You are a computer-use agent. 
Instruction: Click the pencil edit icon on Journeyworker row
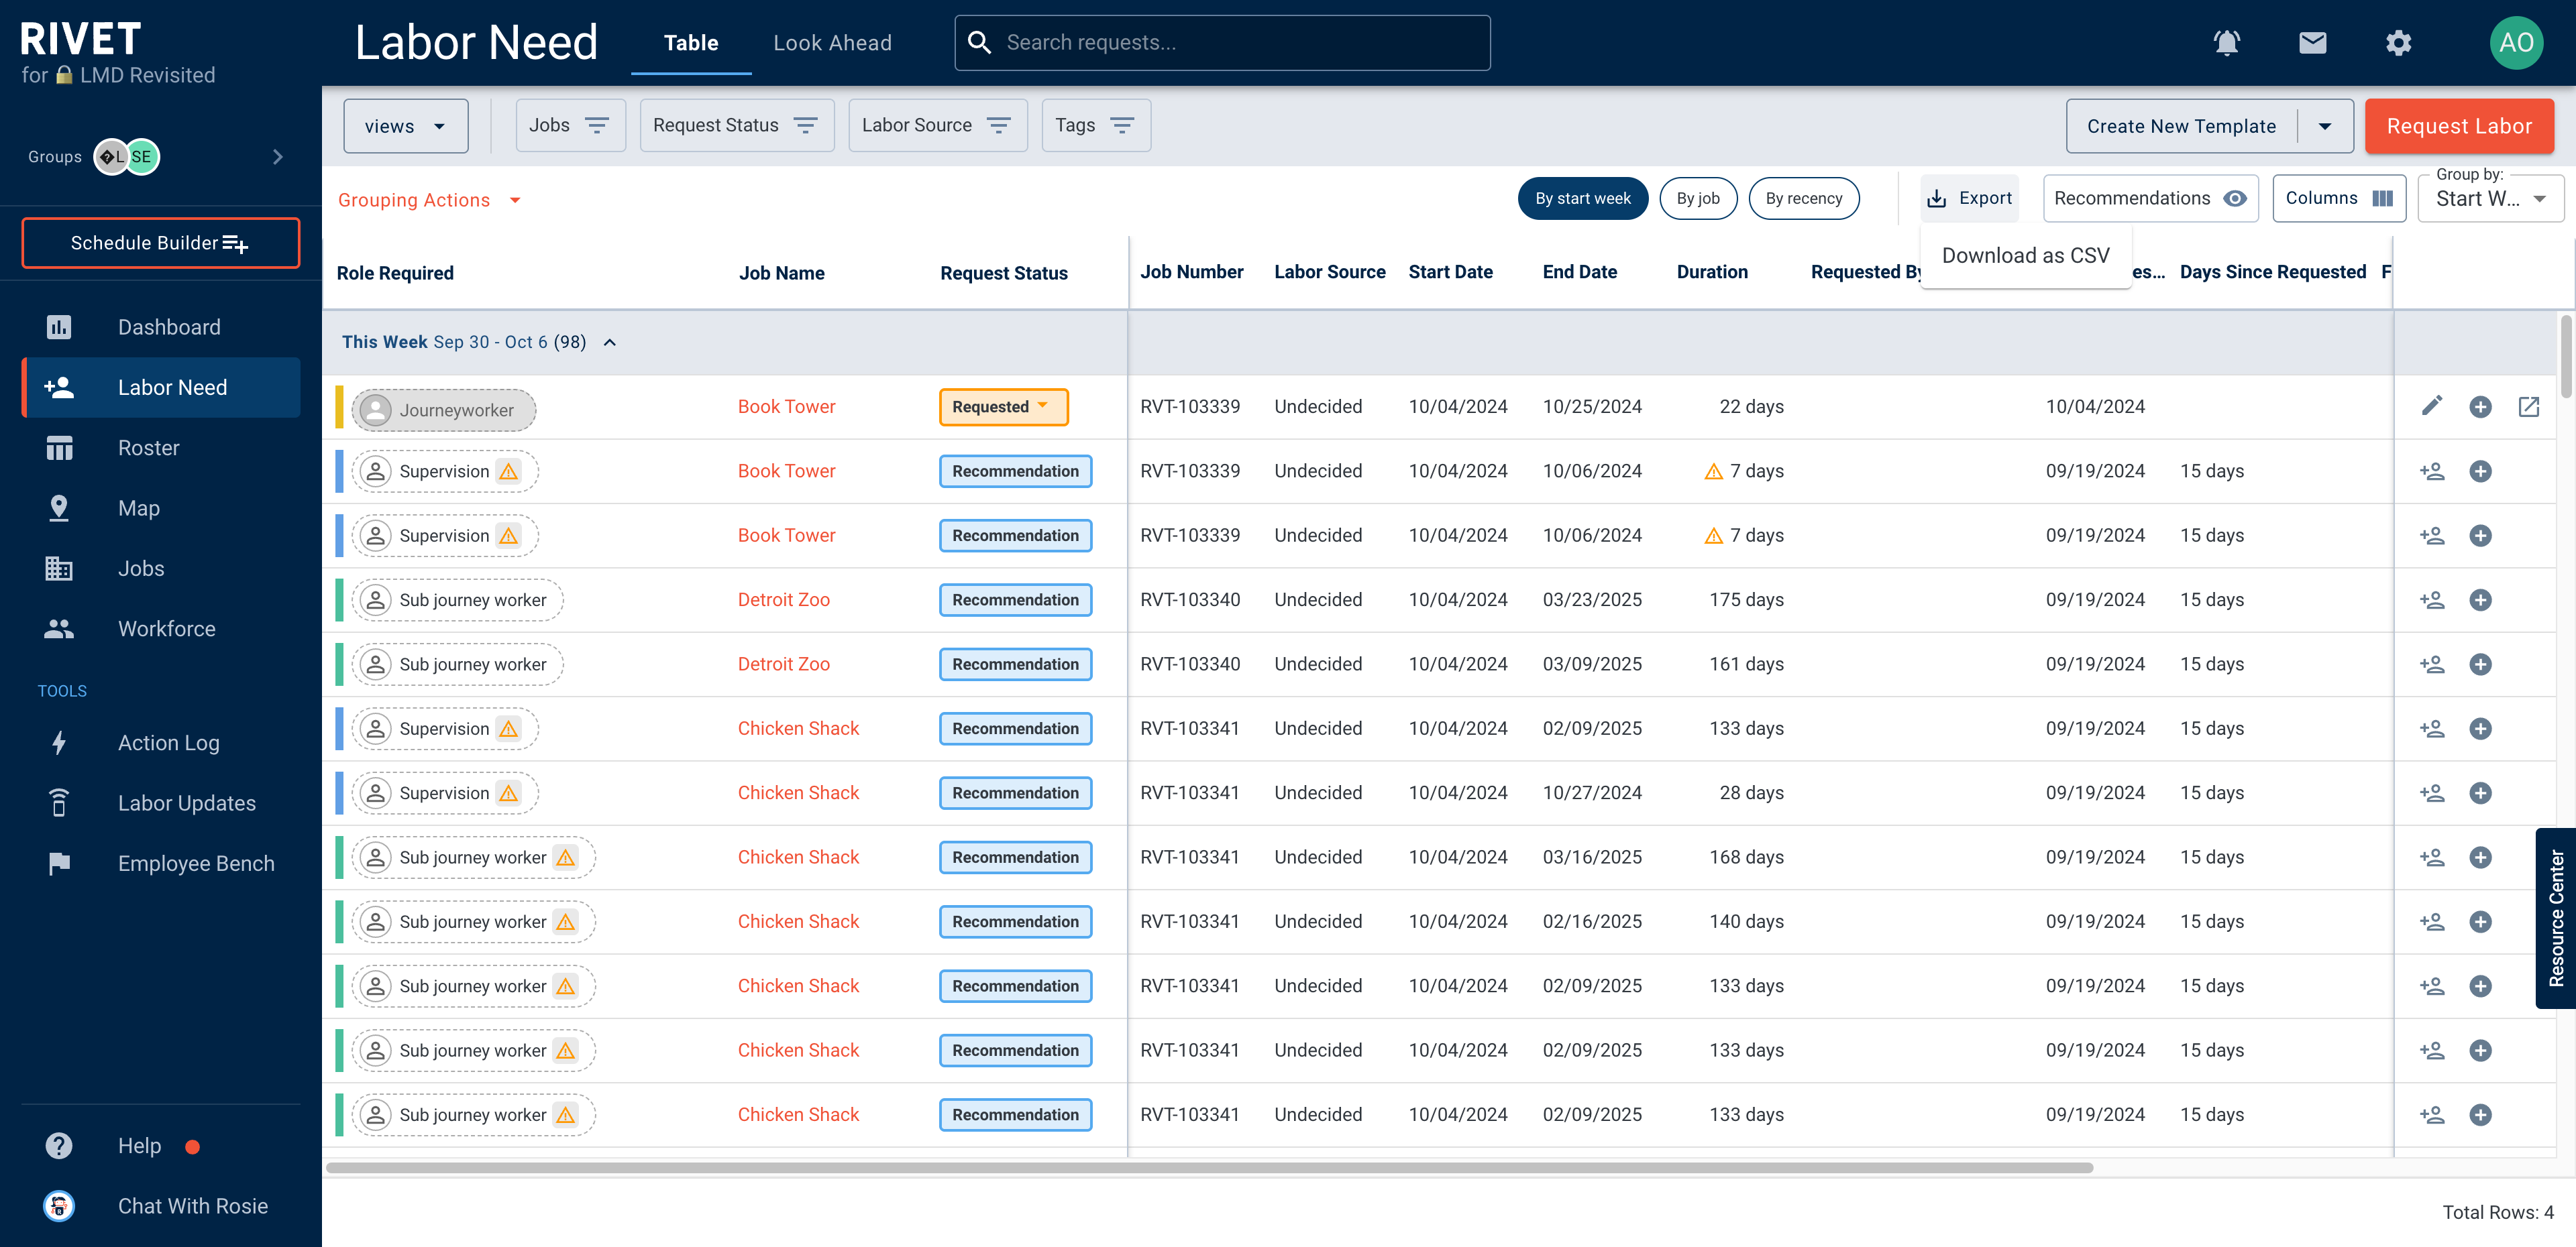(2431, 406)
